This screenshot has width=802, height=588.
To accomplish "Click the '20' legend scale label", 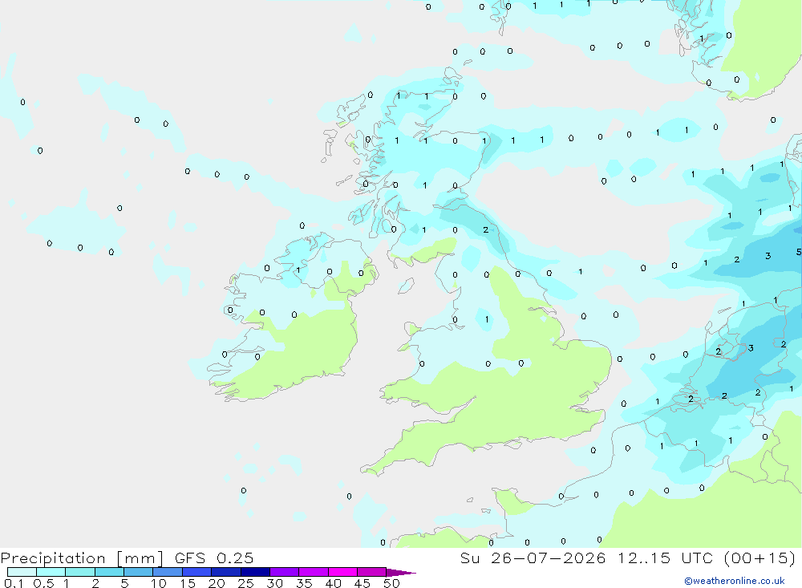I will [217, 583].
